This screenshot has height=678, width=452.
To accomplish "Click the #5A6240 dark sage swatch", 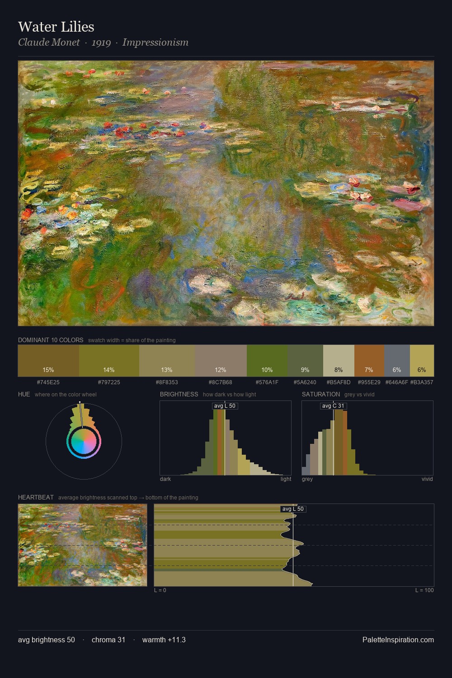I will (x=305, y=361).
